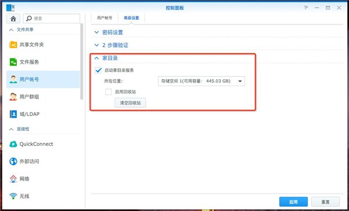Viewport: 349px width, 211px height.
Task: Open the QuickConnect cloud icon
Action: click(13, 144)
